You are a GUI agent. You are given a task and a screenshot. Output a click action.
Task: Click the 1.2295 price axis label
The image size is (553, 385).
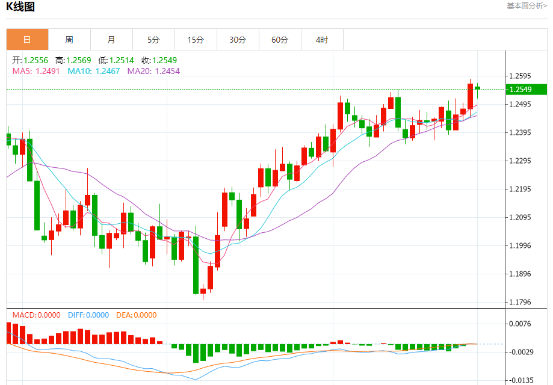520,161
